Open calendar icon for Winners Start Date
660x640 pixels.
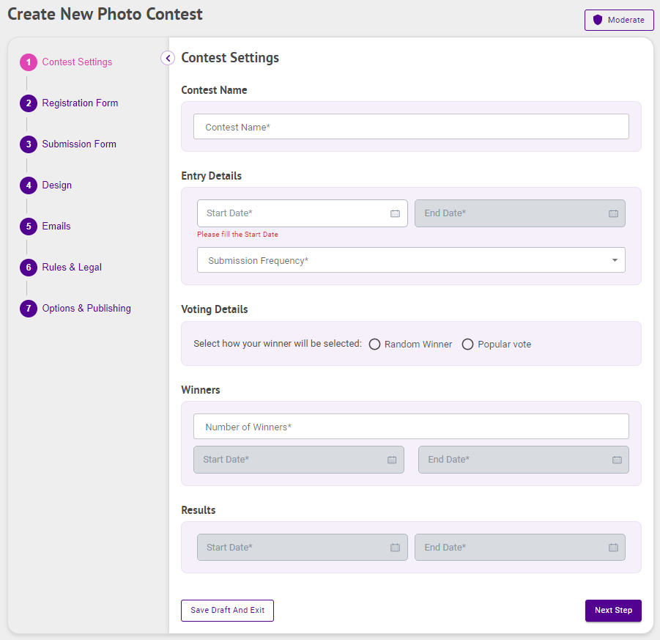(392, 460)
